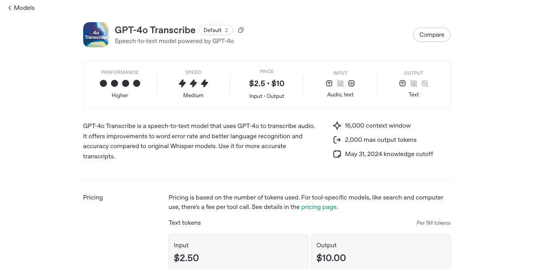
Task: Select the Output $10.00 pricing card
Action: [x=381, y=252]
